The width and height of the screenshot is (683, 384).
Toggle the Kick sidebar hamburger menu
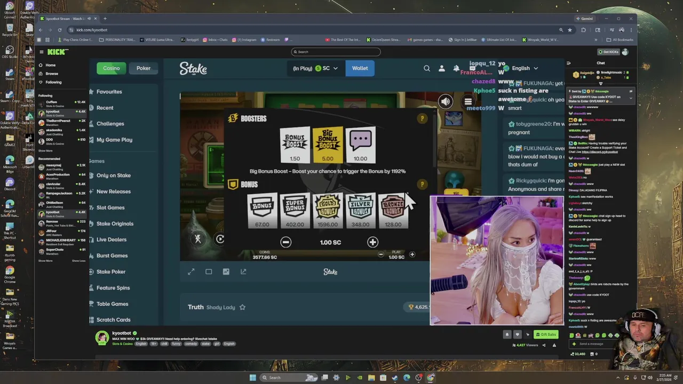point(41,52)
